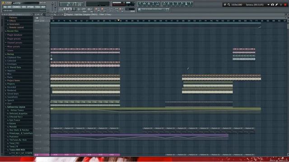289x162 pixels.
Task: Open the Tonal_FX2 folder
Action: (x=14, y=143)
